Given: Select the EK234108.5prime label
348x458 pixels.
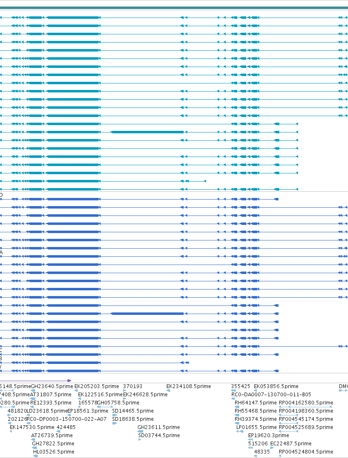Looking at the screenshot, I should pos(189,386).
